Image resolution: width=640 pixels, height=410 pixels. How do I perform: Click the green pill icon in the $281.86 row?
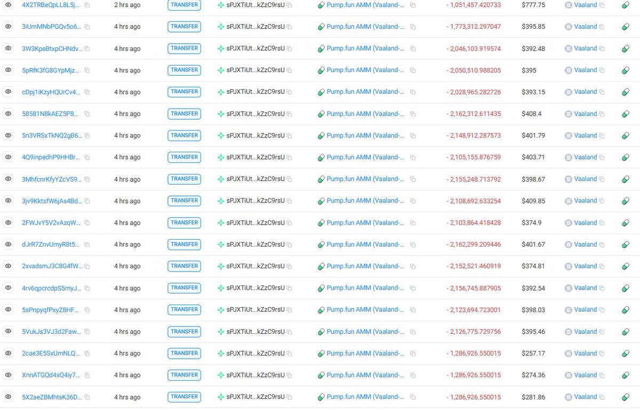tap(626, 397)
